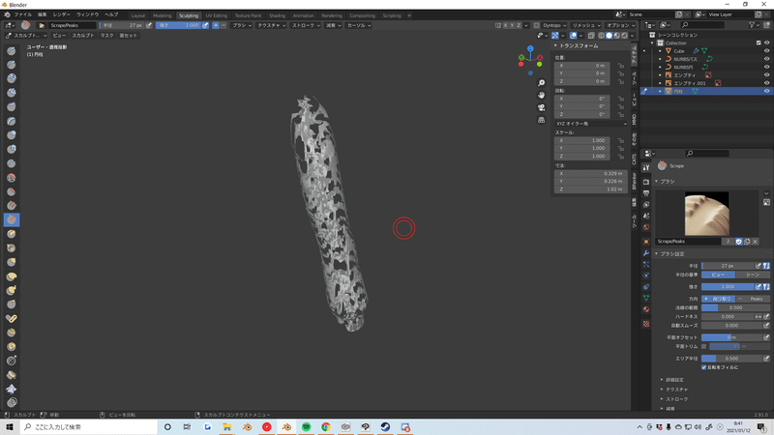Image resolution: width=774 pixels, height=435 pixels.
Task: Open the Material properties tab icon
Action: click(x=646, y=309)
